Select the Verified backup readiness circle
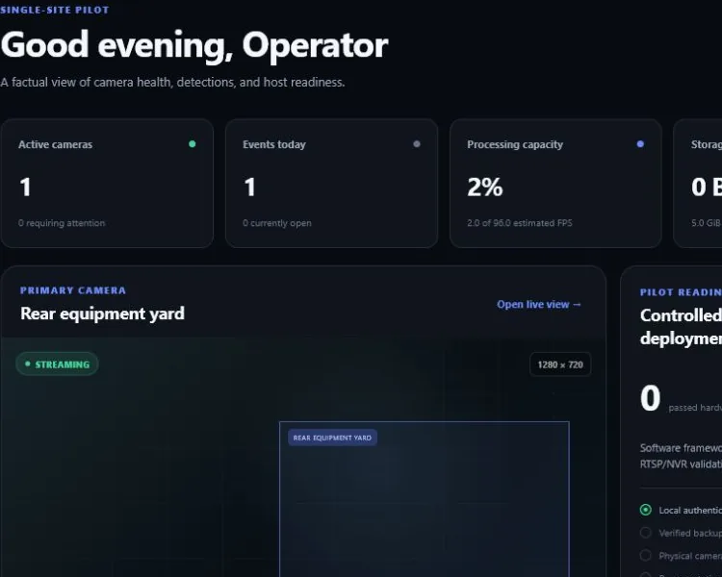This screenshot has width=722, height=577. (646, 533)
